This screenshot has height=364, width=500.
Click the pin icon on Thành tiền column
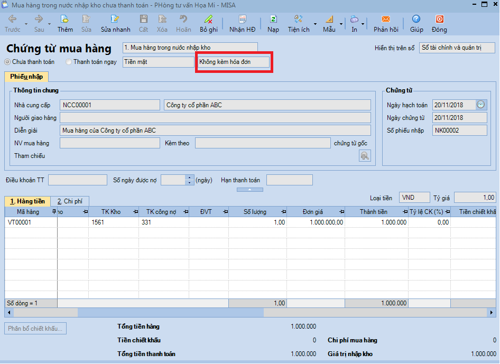pyautogui.click(x=405, y=212)
